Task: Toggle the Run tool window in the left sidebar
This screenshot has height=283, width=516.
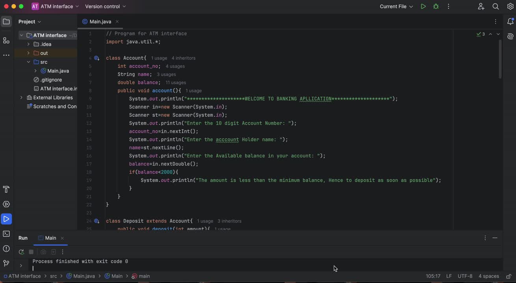Action: tap(6, 219)
